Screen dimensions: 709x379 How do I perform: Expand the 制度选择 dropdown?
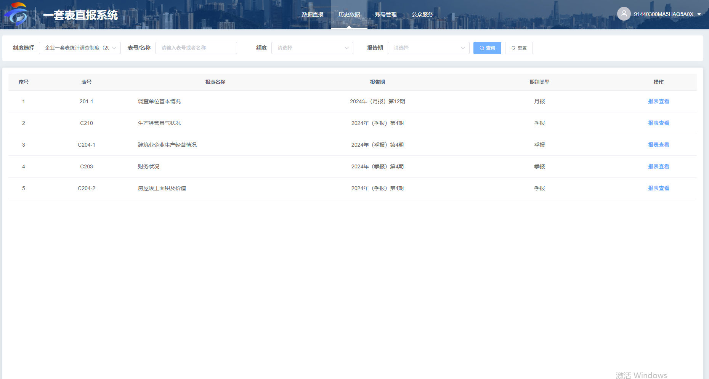click(80, 48)
